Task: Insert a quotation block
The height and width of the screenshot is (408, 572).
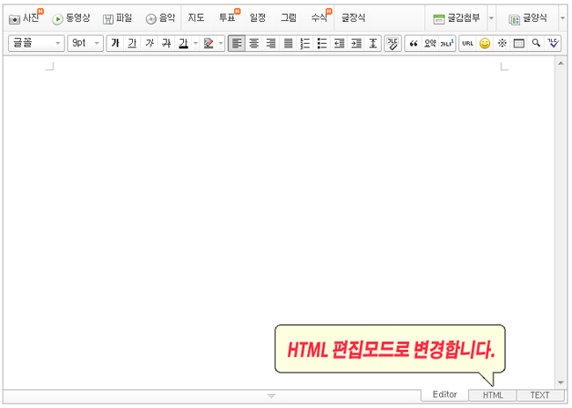Action: pos(414,43)
